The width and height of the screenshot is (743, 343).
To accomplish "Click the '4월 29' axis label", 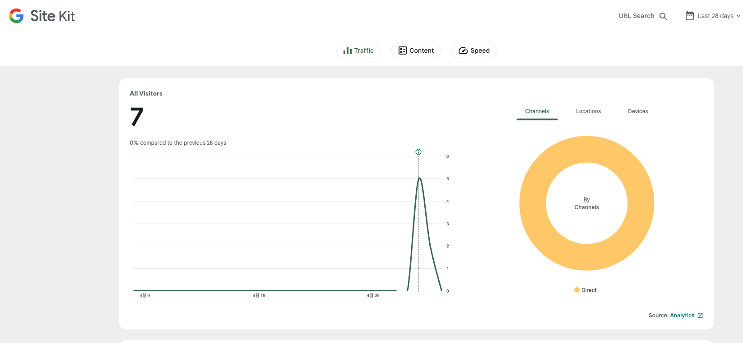I will (x=373, y=296).
